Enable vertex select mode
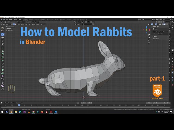The height and width of the screenshot is (130, 174). 12,24
